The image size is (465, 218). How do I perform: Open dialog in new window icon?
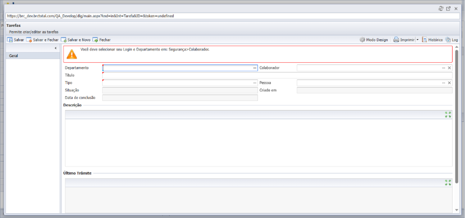448,9
